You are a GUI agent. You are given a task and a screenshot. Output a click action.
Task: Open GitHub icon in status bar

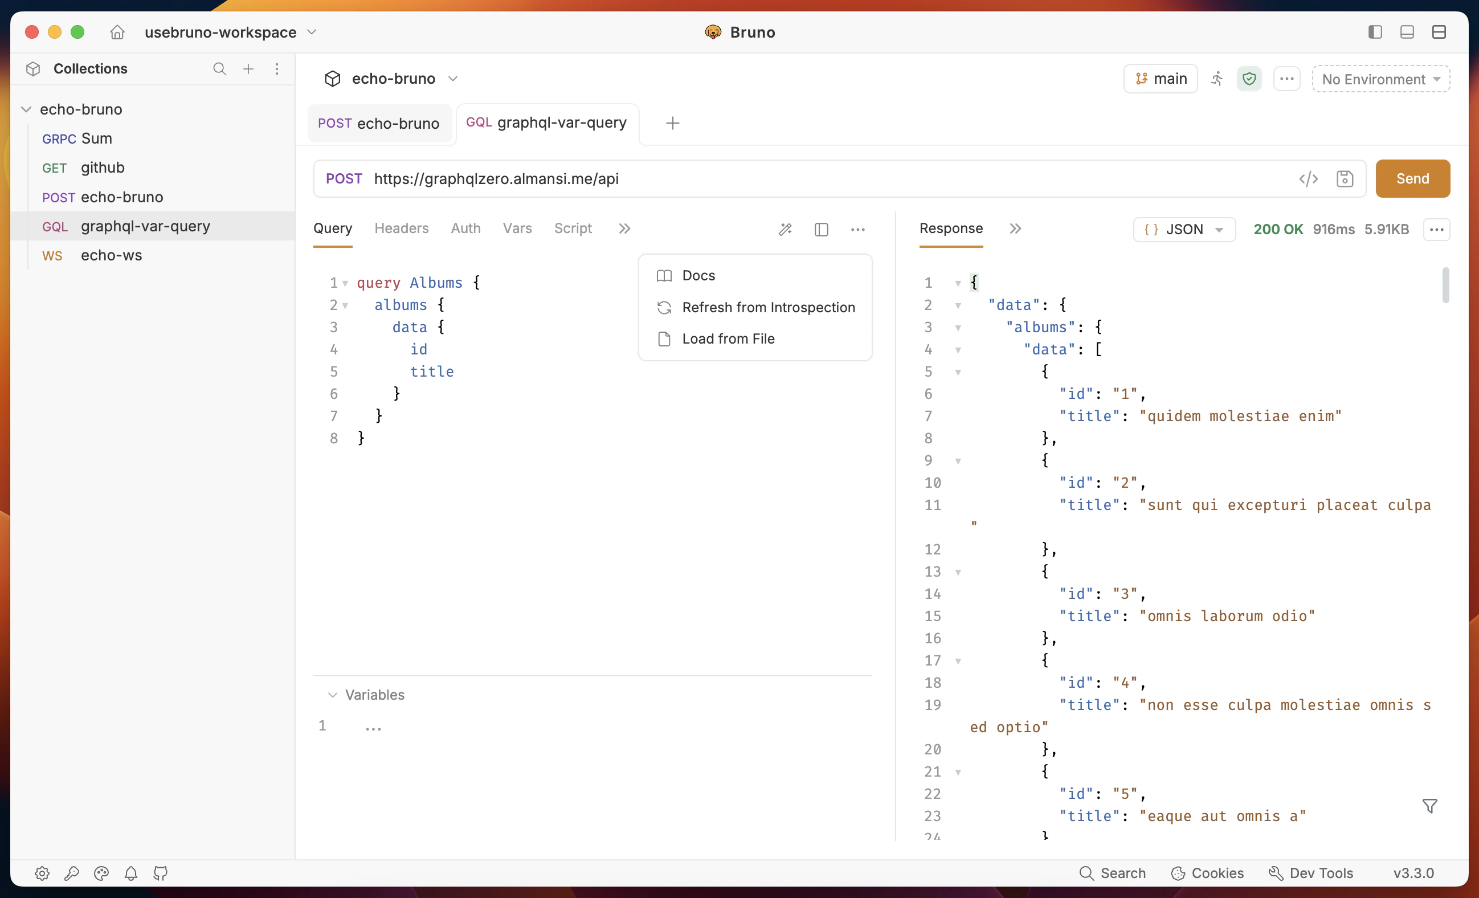point(160,873)
